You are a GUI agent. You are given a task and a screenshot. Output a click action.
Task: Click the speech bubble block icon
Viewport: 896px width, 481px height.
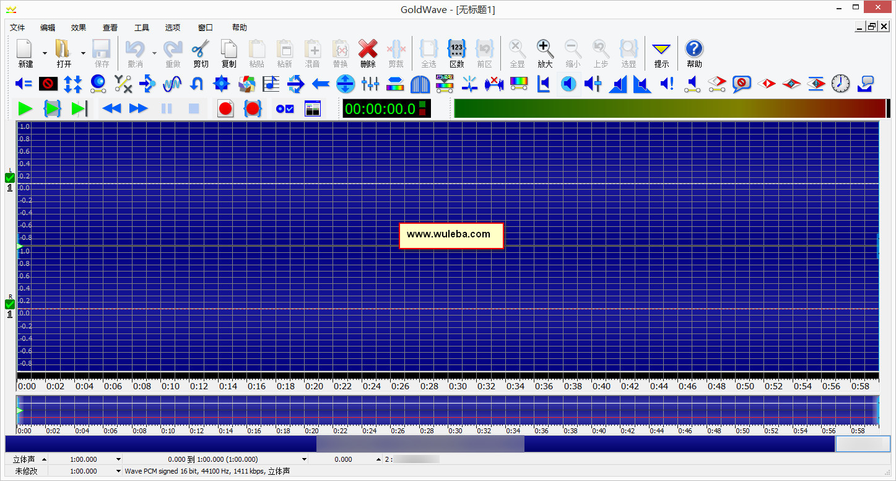(x=741, y=84)
